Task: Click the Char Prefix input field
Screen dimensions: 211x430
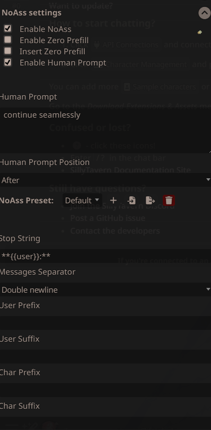Action: [x=105, y=390]
